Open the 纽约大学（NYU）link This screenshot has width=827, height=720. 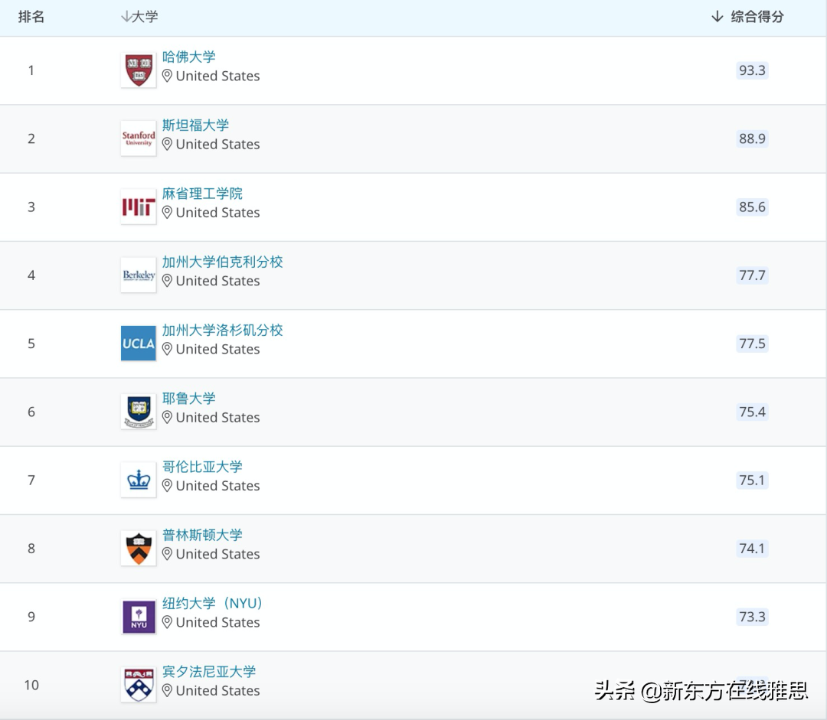pos(214,603)
